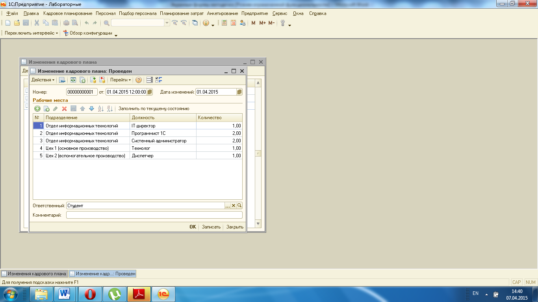This screenshot has height=302, width=538.
Task: Open the Calculator icon
Action: coord(224,23)
